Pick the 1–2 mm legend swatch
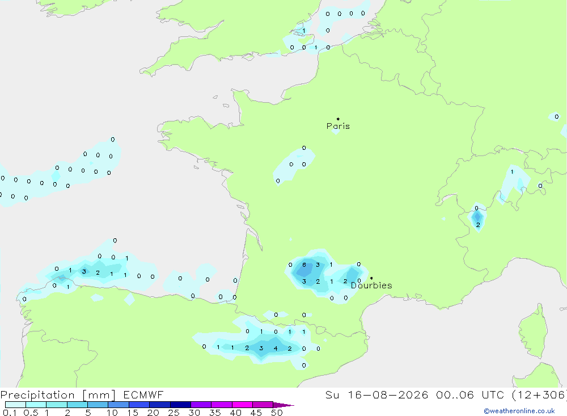This screenshot has height=416, width=567. pos(57,405)
